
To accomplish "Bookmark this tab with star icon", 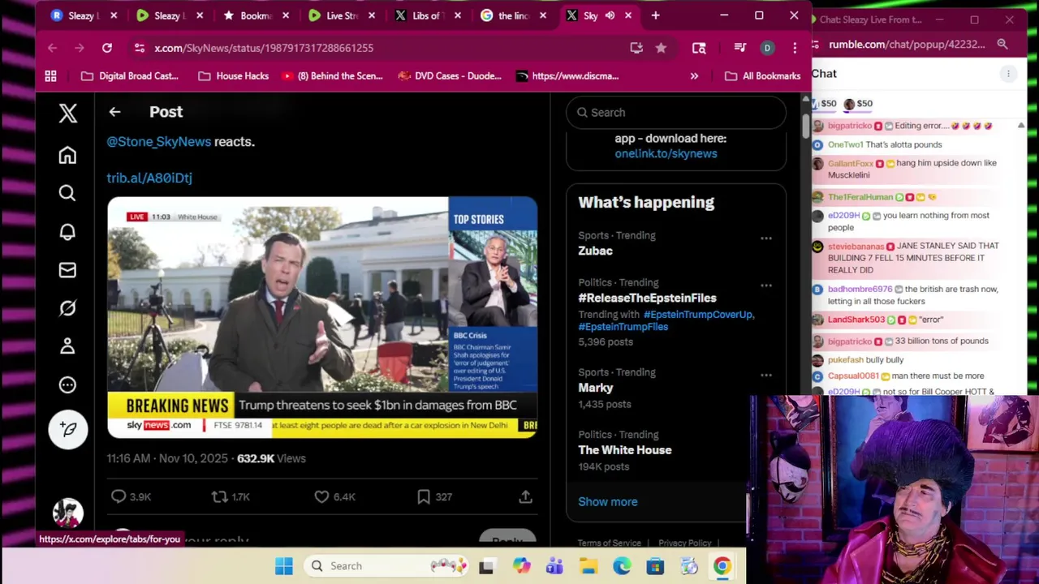I will [661, 48].
